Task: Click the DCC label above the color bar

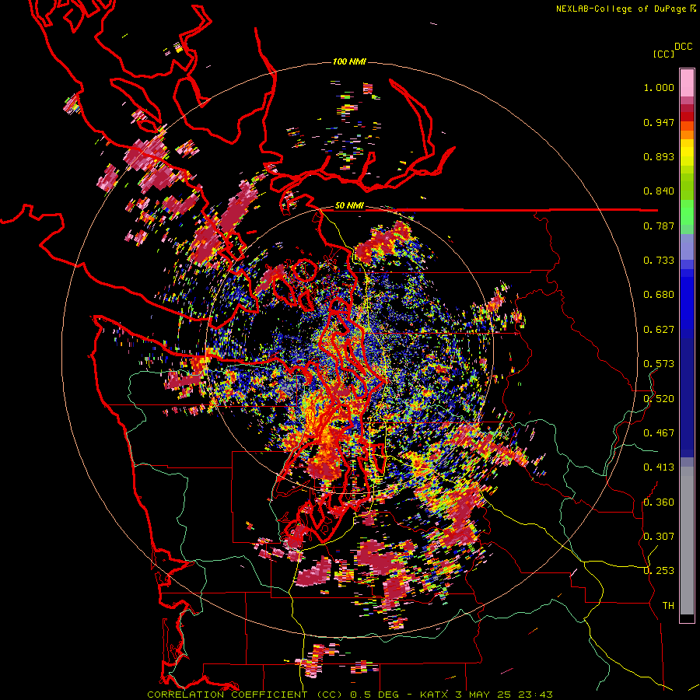Action: pyautogui.click(x=684, y=47)
